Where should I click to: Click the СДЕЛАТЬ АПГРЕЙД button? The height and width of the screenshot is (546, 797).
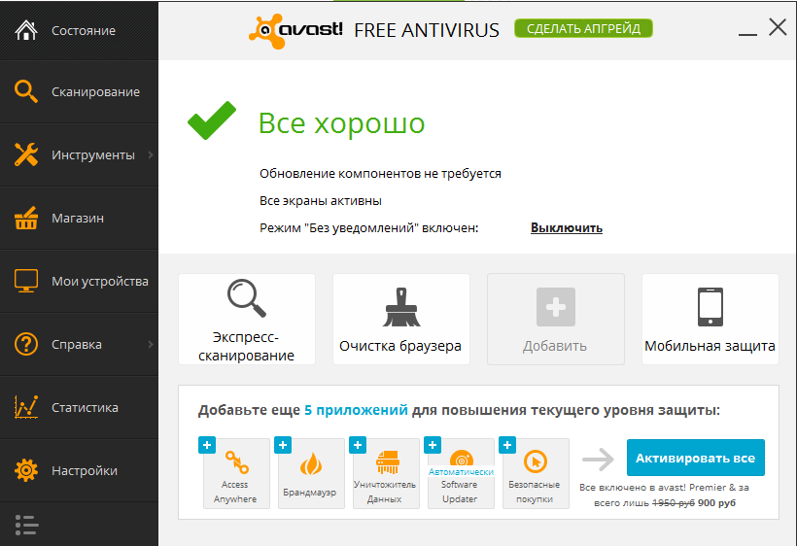(583, 28)
